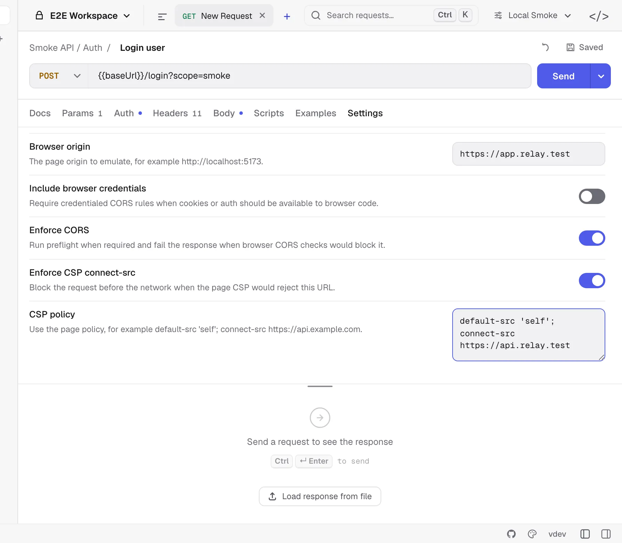This screenshot has height=543, width=622.
Task: Click the undo/revert arrow icon
Action: pyautogui.click(x=545, y=47)
